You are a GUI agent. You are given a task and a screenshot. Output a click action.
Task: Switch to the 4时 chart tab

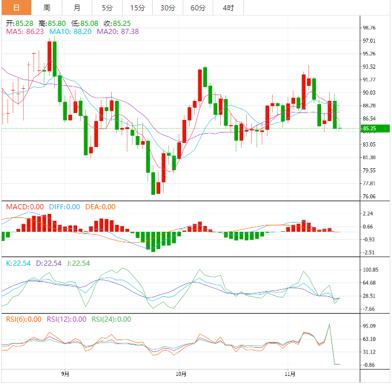click(228, 7)
